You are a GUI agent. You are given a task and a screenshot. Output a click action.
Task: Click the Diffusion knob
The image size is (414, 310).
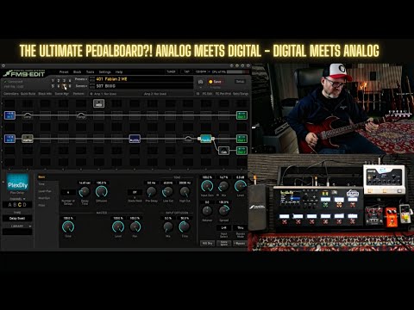[101, 192]
